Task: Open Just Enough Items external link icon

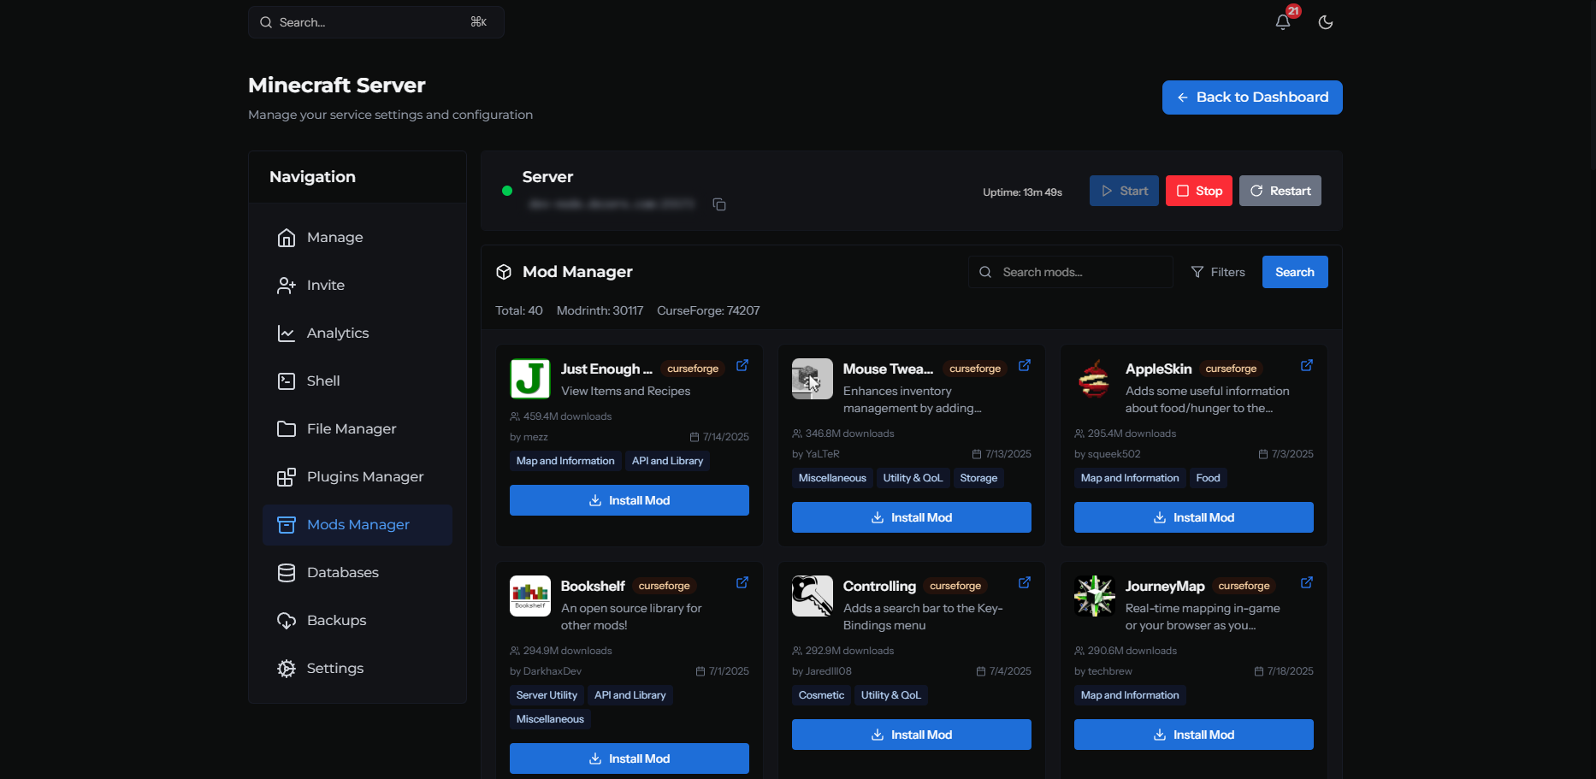Action: 742,365
